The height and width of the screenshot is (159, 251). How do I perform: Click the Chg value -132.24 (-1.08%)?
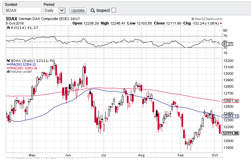click(205, 23)
